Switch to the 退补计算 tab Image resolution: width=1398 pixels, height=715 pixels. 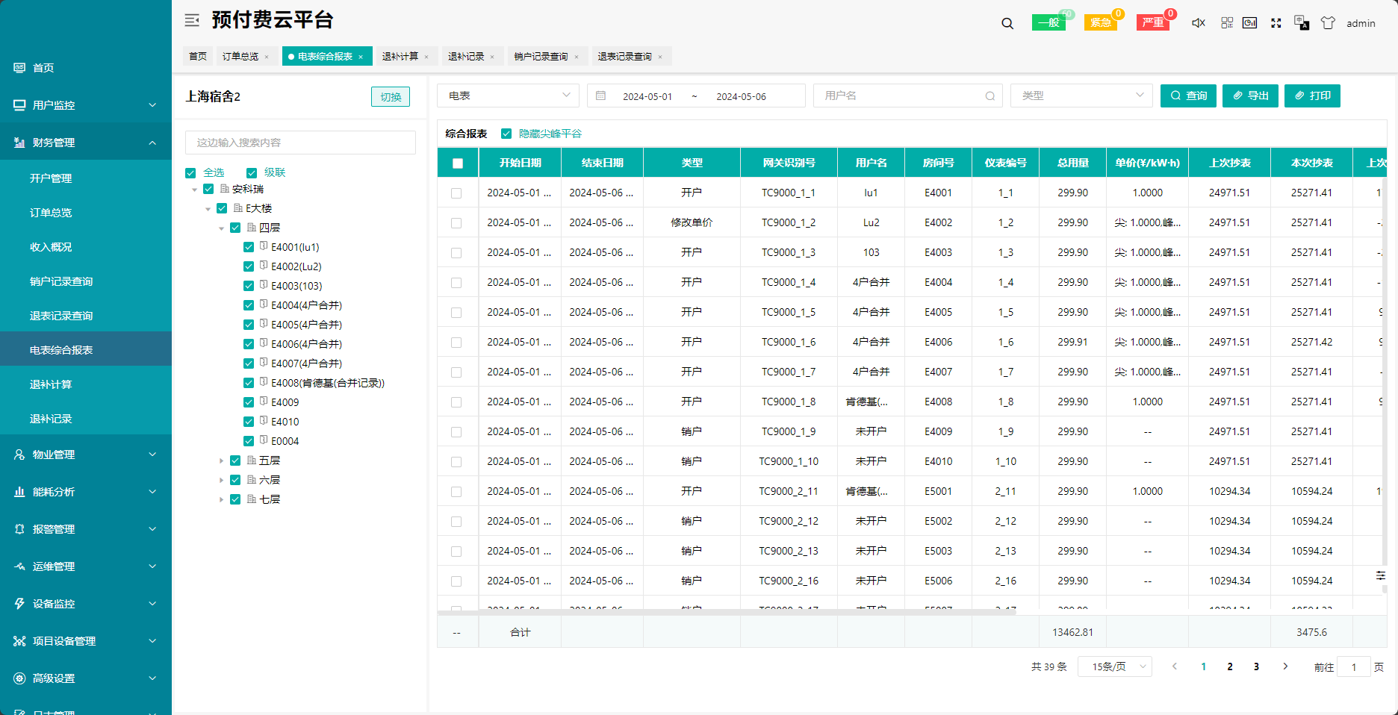[400, 57]
